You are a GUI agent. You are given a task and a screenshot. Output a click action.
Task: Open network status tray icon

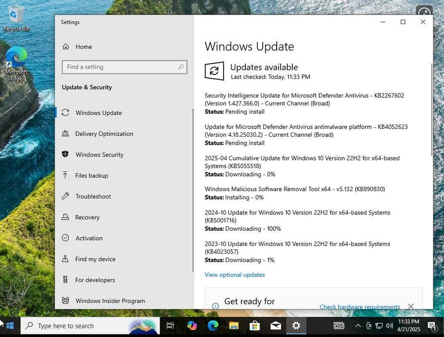pyautogui.click(x=379, y=326)
